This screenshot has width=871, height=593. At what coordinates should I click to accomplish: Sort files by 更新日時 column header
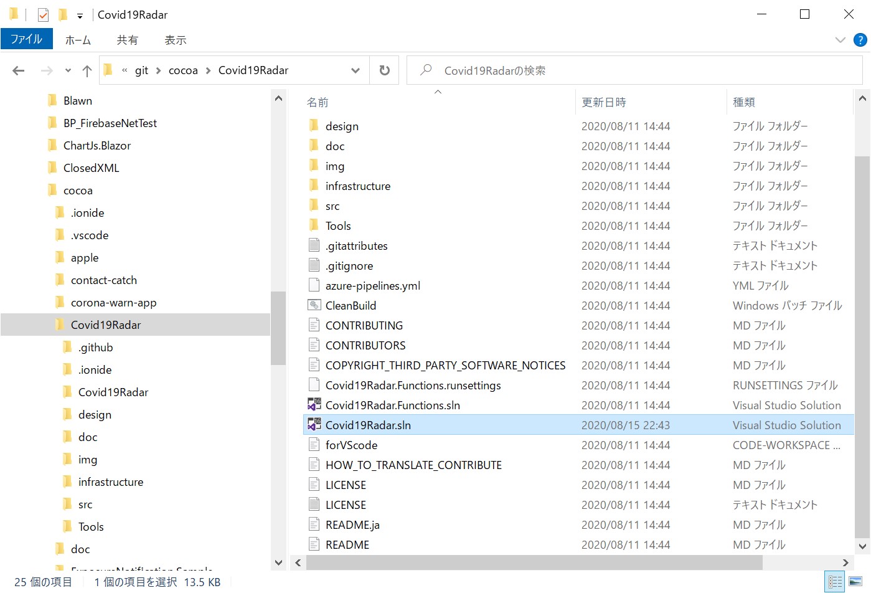click(x=604, y=102)
